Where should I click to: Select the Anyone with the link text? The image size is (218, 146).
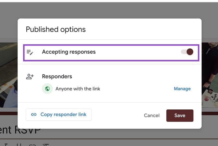(x=78, y=89)
